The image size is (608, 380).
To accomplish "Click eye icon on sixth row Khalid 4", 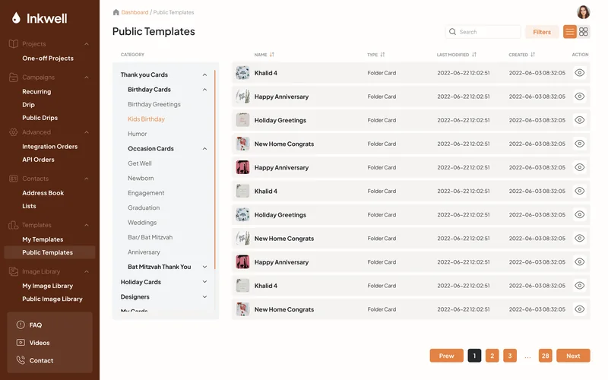I will pyautogui.click(x=579, y=192).
